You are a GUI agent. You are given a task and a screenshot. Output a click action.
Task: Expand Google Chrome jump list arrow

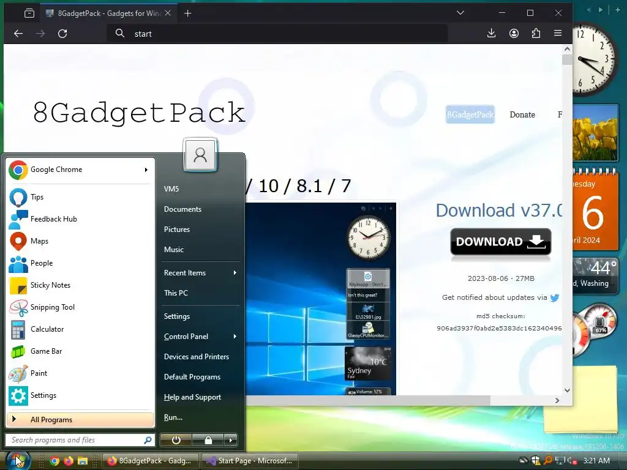click(146, 170)
